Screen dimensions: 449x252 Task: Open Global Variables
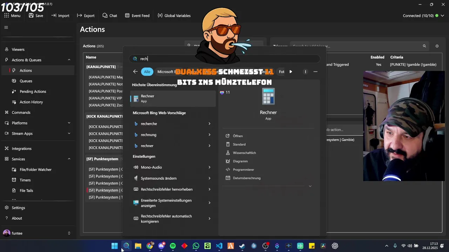click(x=174, y=15)
